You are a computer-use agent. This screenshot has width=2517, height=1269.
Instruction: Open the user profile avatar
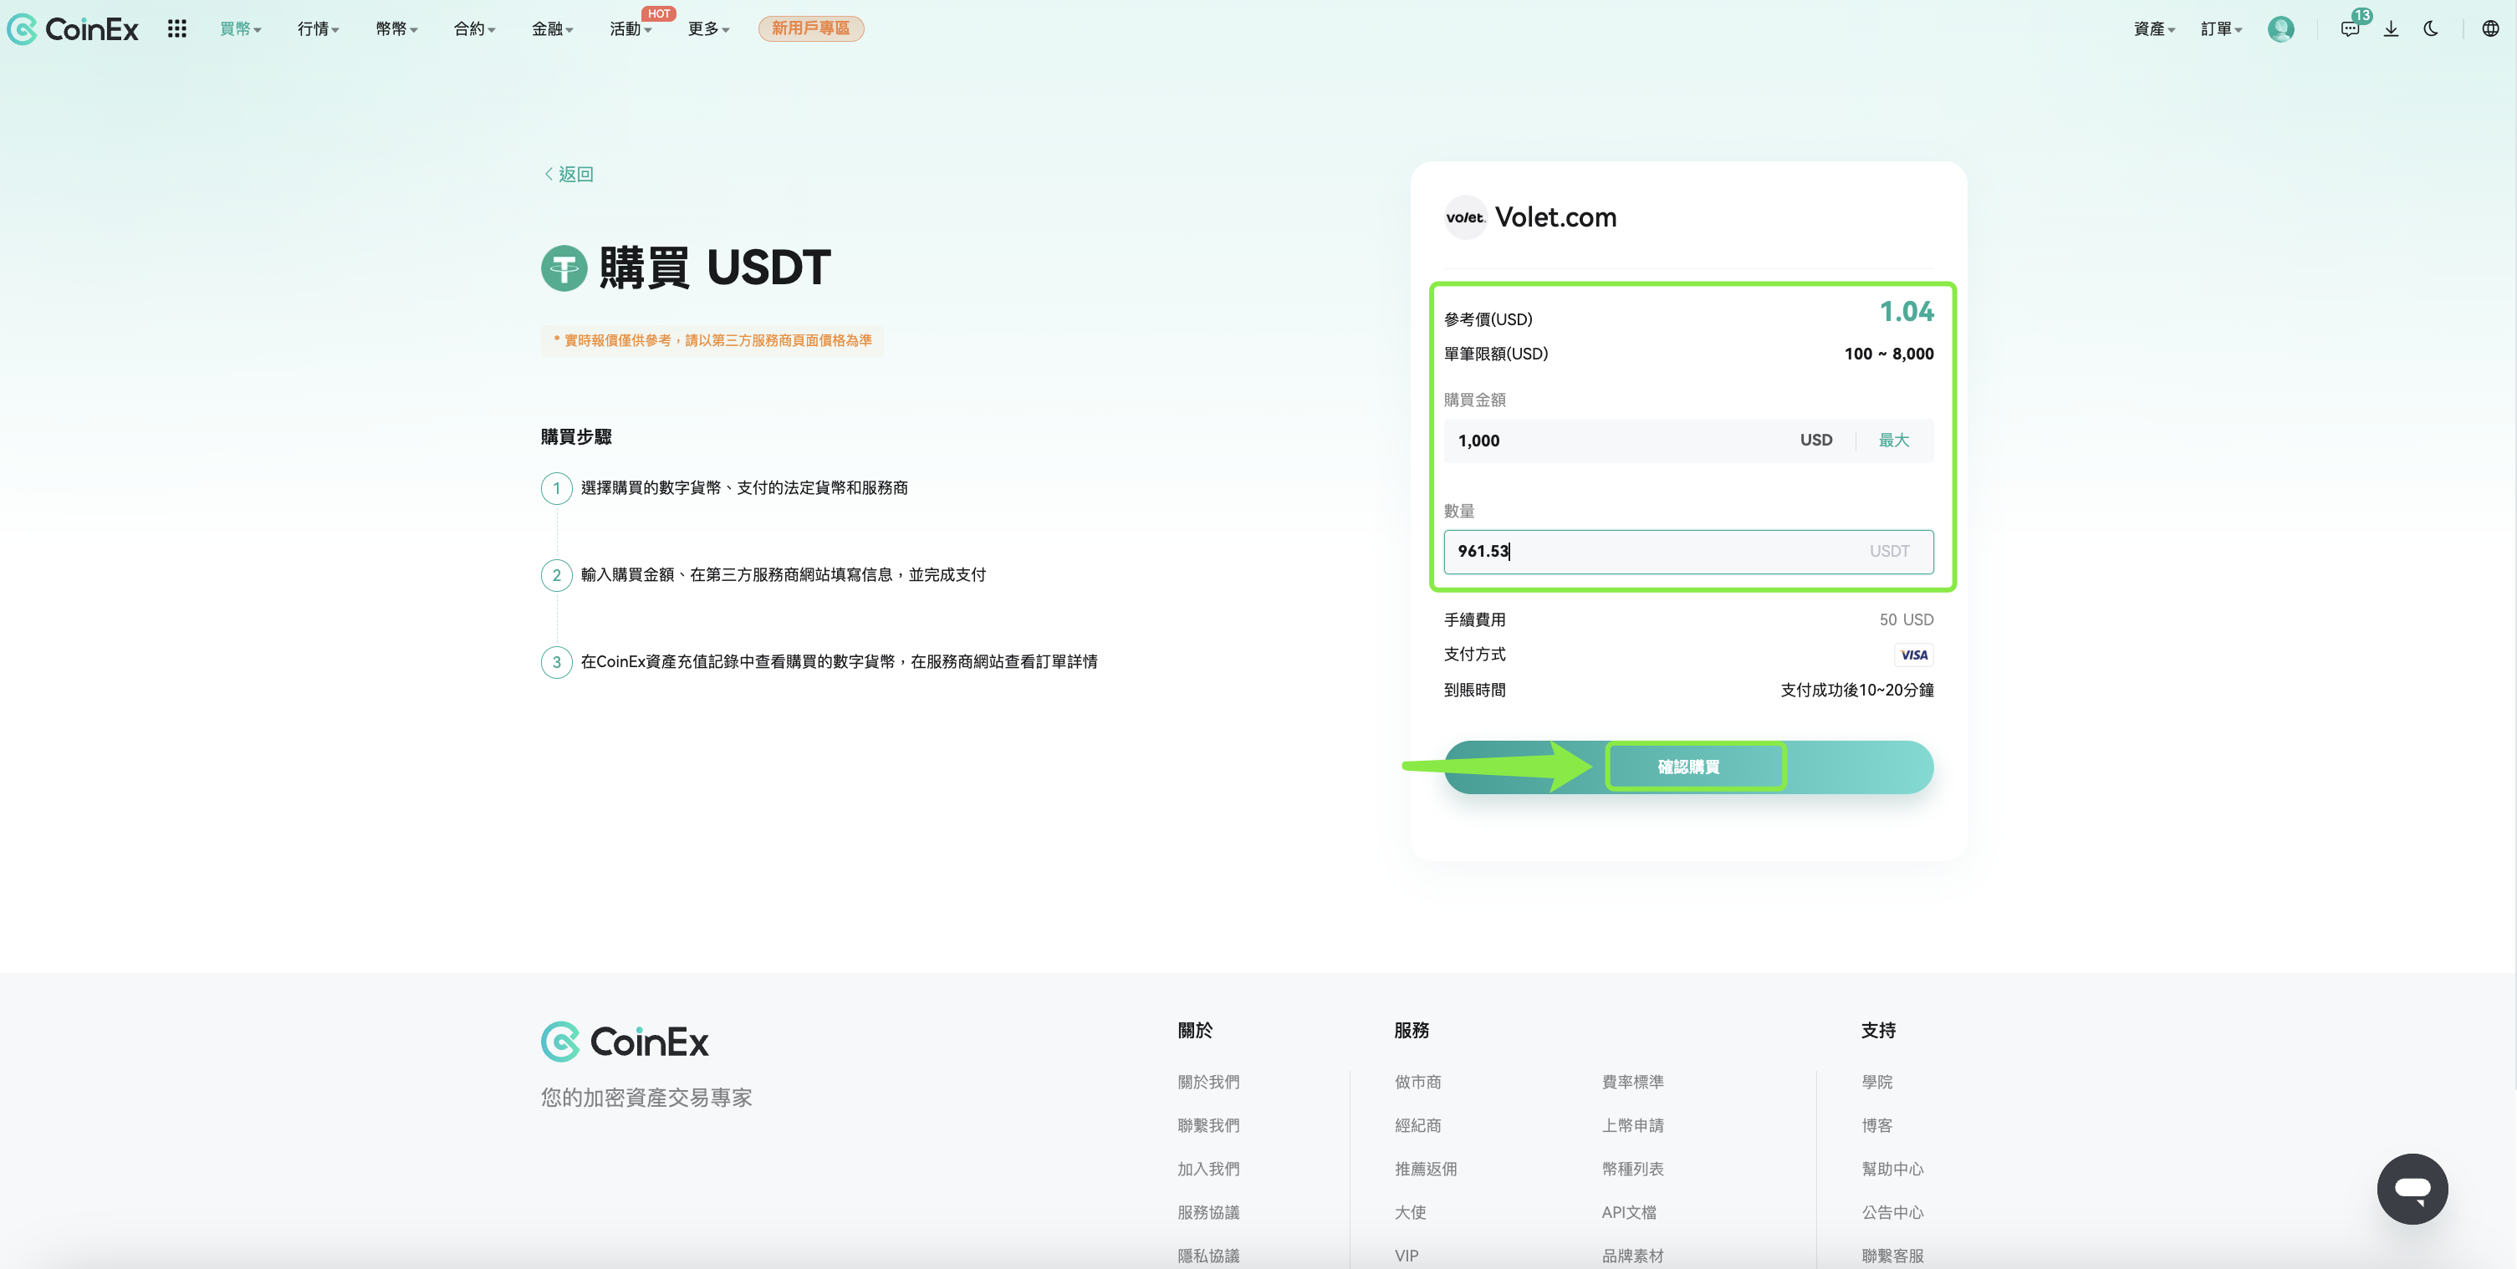2280,28
